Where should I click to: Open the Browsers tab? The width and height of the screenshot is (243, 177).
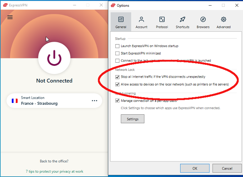pos(203,22)
